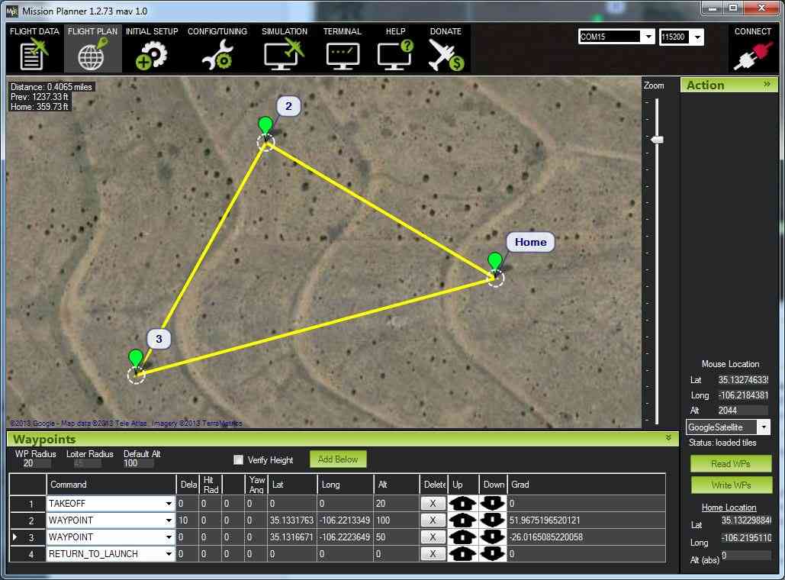The height and width of the screenshot is (580, 785).
Task: Click the map Zoom slider handle
Action: click(656, 140)
